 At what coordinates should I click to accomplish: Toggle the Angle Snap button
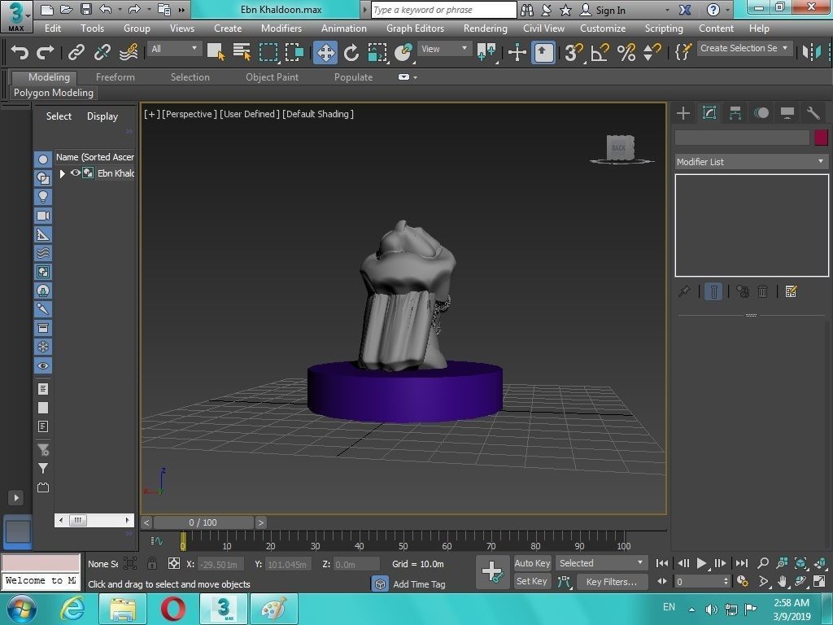[x=600, y=52]
